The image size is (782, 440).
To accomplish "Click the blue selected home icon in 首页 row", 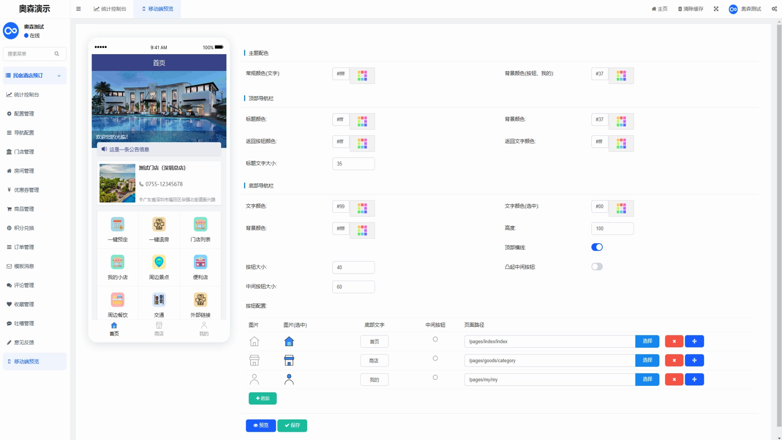I will 289,341.
